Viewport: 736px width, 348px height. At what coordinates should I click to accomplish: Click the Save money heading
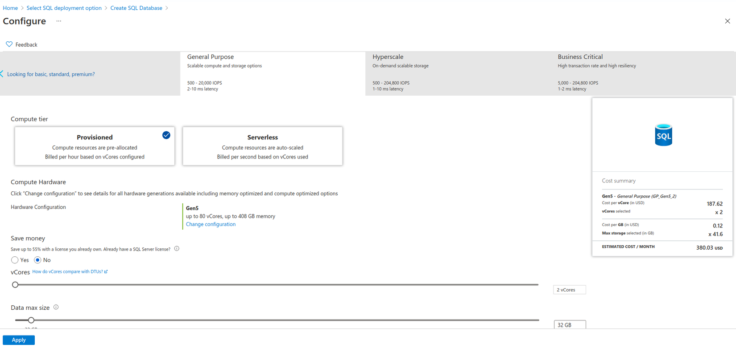tap(28, 239)
